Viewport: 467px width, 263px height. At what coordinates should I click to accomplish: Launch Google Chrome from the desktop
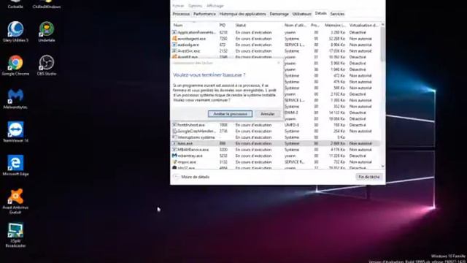(x=15, y=65)
